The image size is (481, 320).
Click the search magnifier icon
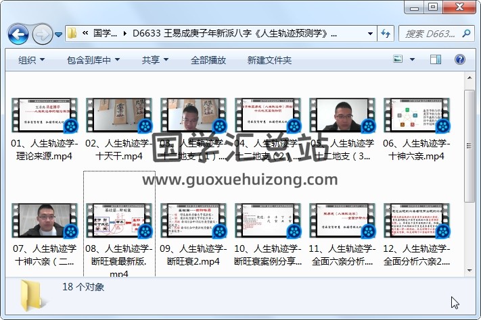point(463,33)
